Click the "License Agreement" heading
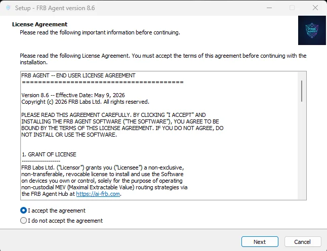Viewport: 327px width, 251px height. (x=39, y=24)
